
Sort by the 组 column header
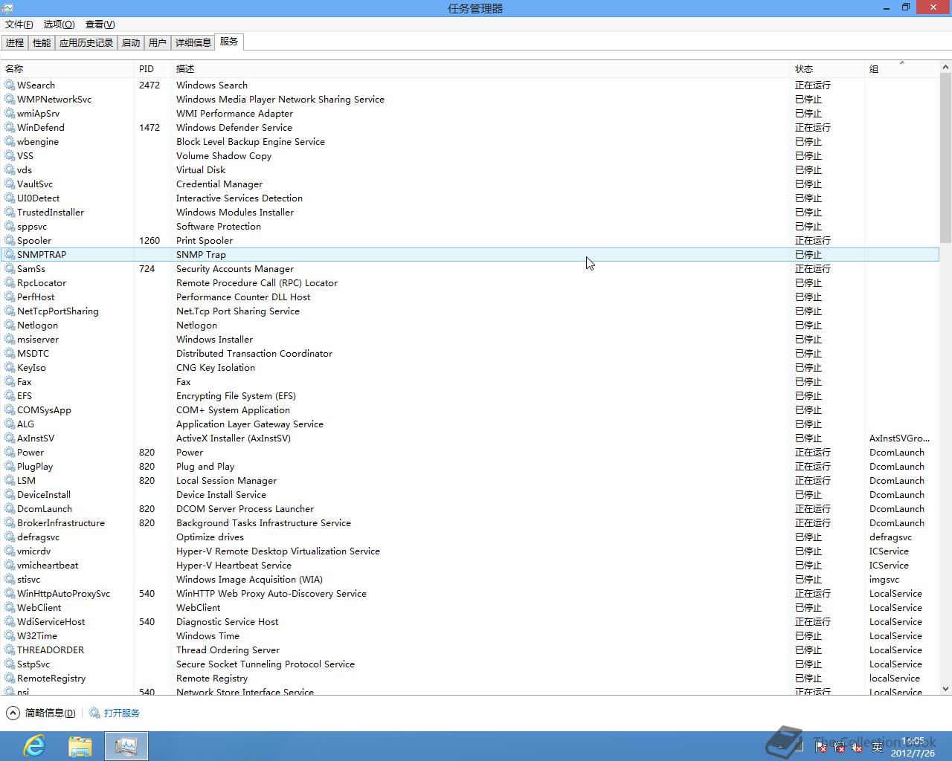click(x=901, y=68)
